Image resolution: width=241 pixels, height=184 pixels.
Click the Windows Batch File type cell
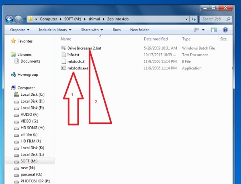198,48
